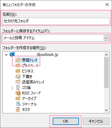Click the 受信トレイ inbox icon

[x=18, y=60]
